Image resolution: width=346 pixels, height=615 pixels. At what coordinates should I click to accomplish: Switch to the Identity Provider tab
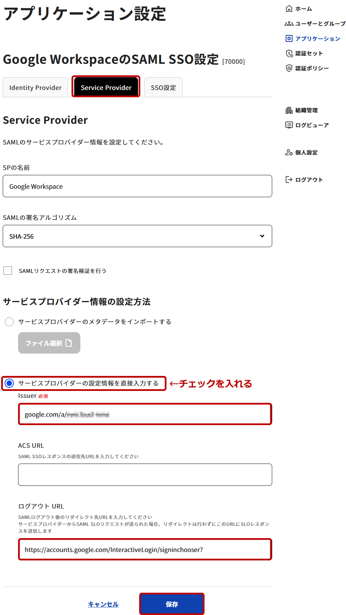(x=35, y=88)
